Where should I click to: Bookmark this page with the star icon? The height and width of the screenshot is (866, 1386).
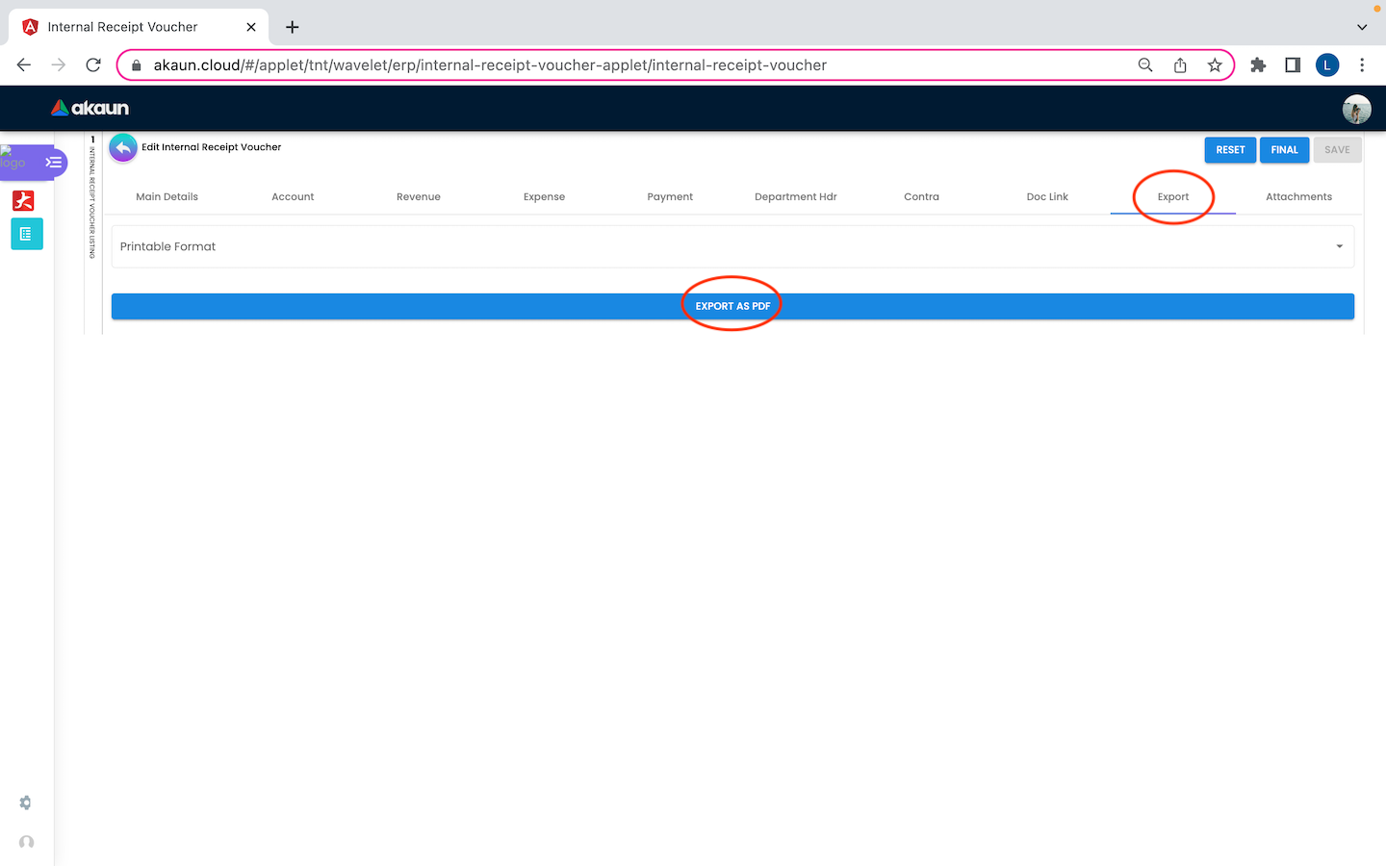(1215, 64)
